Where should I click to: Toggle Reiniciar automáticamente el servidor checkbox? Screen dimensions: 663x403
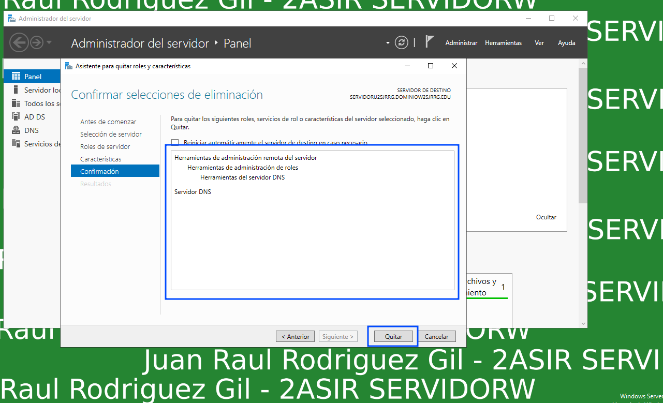point(175,142)
